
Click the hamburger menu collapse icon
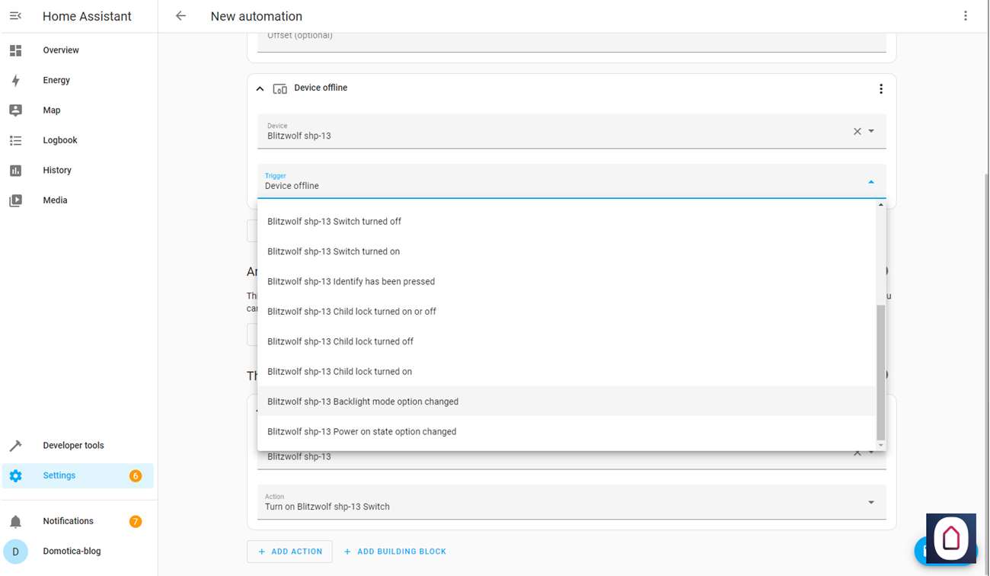[x=15, y=16]
